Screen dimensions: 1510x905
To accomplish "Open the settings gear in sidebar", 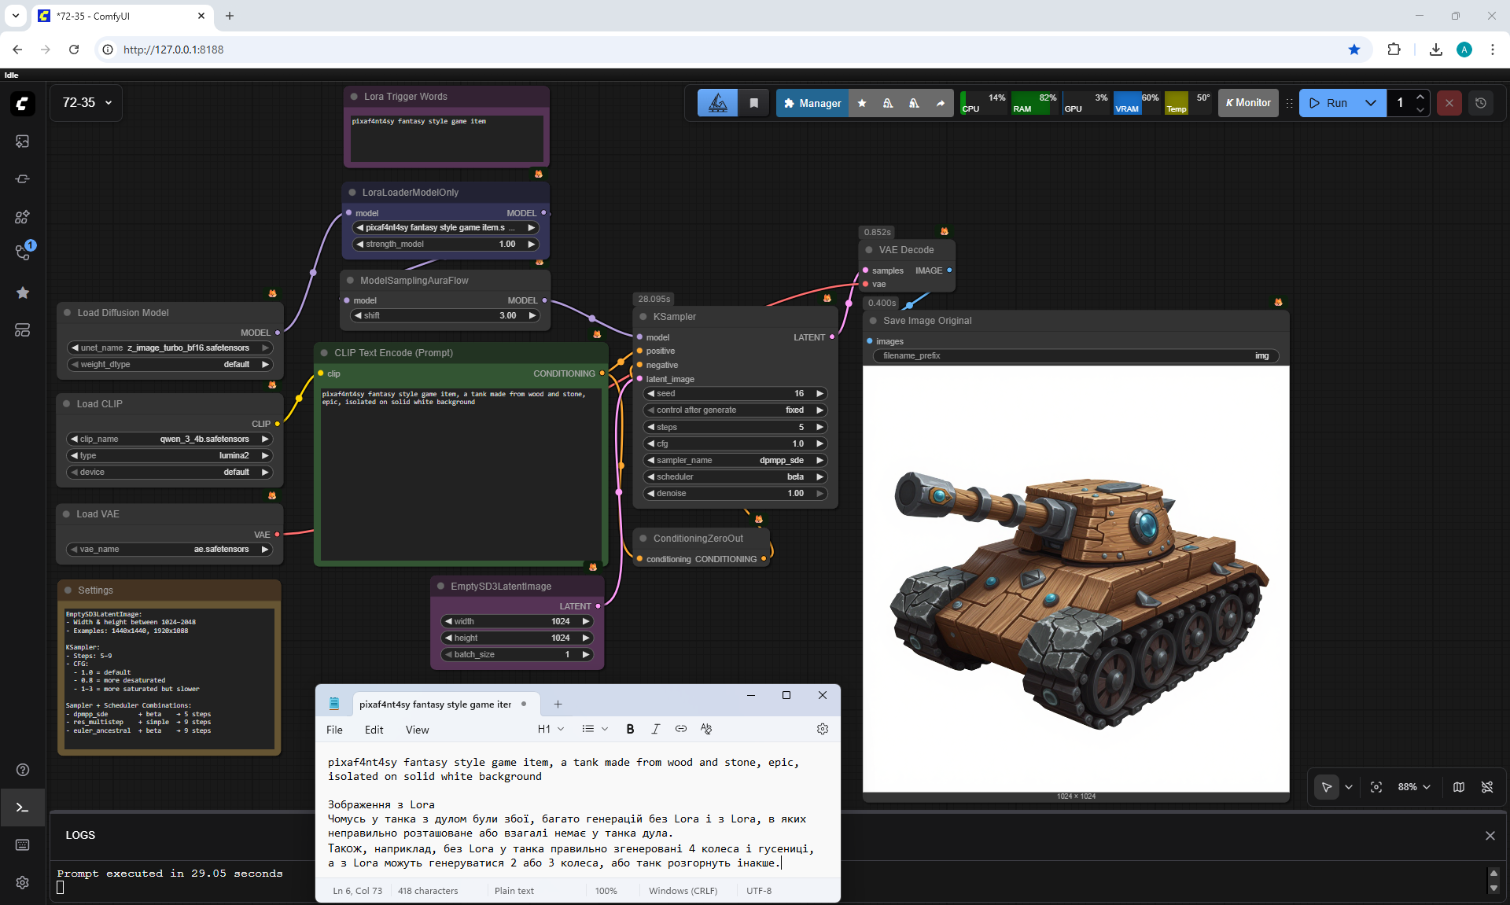I will pyautogui.click(x=22, y=882).
